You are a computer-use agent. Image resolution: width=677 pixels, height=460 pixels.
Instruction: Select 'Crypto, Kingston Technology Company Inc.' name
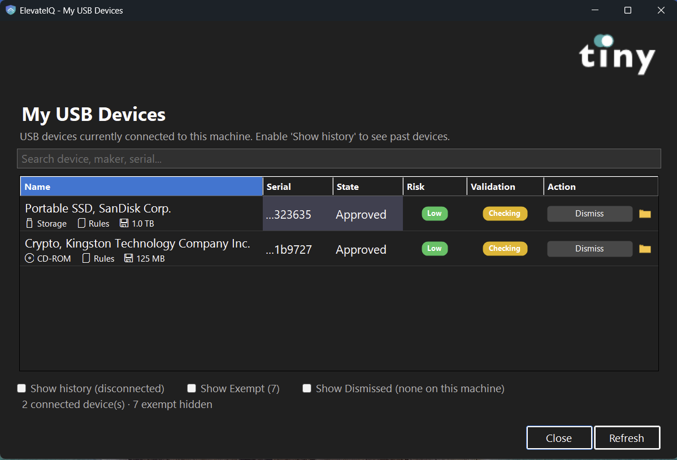[137, 244]
